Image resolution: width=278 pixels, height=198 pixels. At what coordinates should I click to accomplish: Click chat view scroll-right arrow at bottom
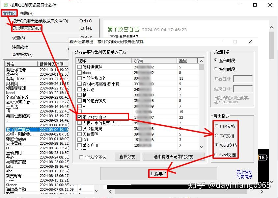click(x=262, y=191)
